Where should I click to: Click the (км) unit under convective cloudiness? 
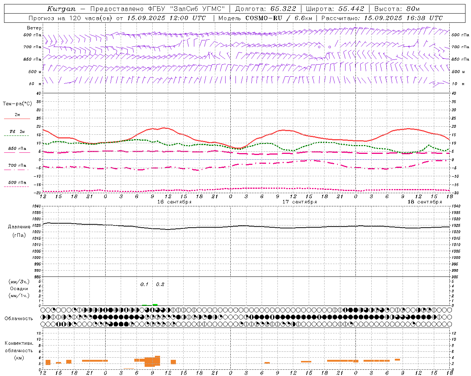19,358
